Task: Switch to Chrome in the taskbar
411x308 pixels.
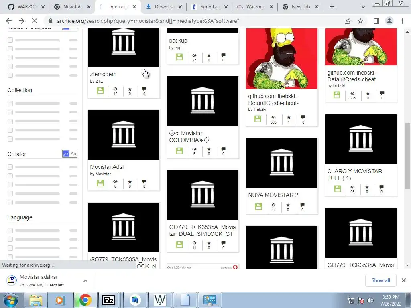Action: pos(85,300)
